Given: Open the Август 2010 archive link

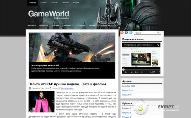Looking at the screenshot, I should [127, 90].
